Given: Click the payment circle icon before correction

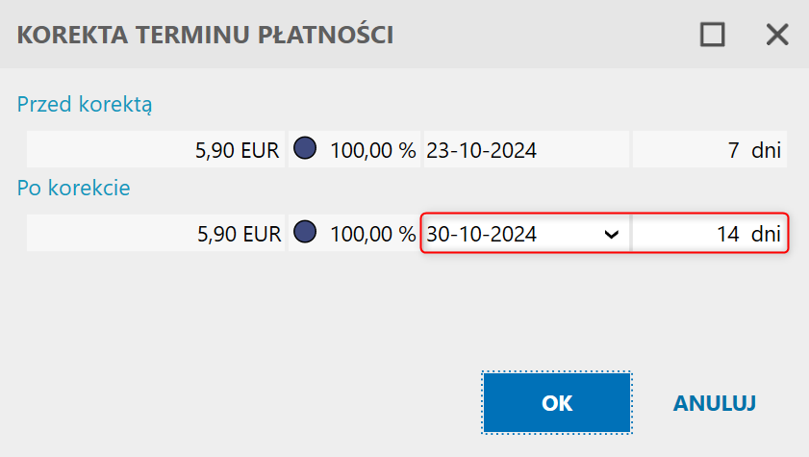Looking at the screenshot, I should (x=304, y=149).
